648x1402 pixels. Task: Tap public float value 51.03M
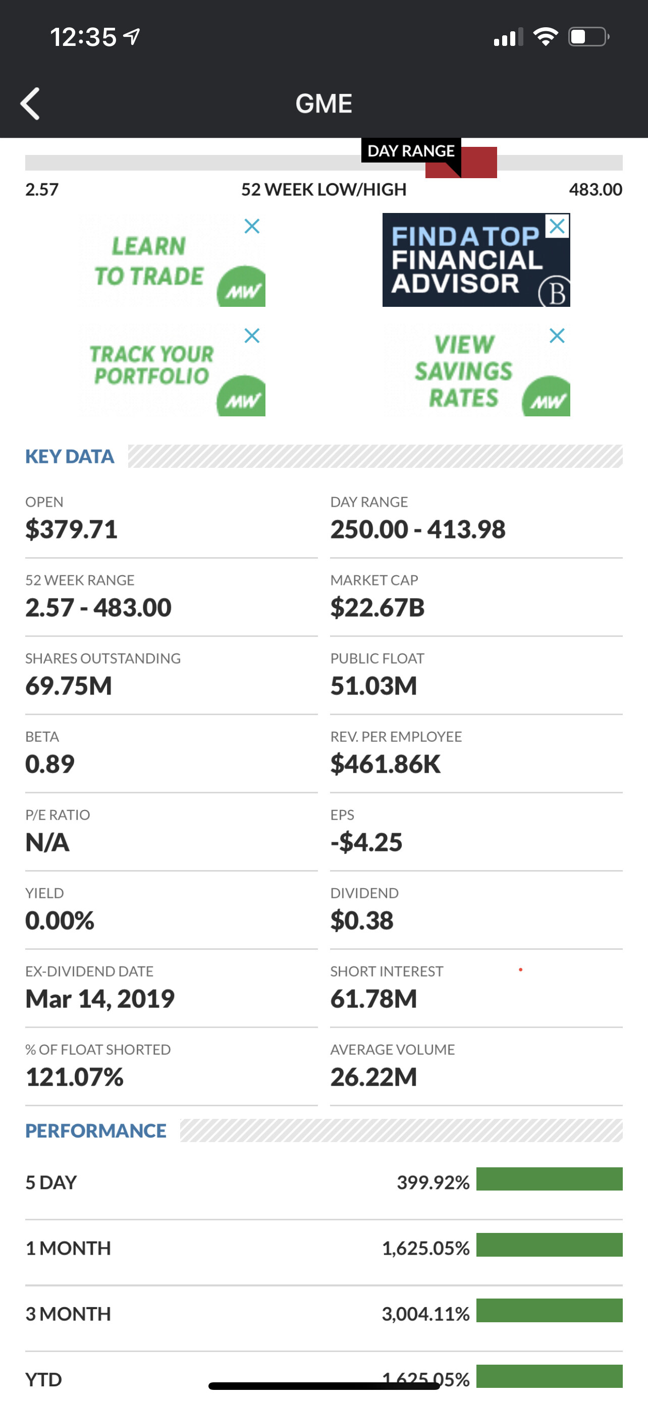374,686
